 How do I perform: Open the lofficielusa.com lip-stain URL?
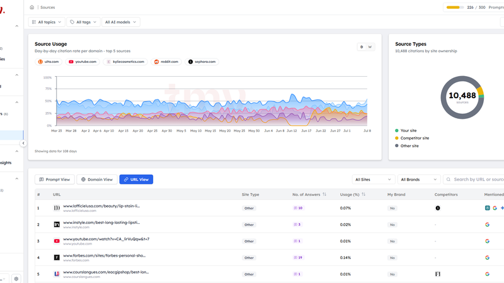click(101, 206)
